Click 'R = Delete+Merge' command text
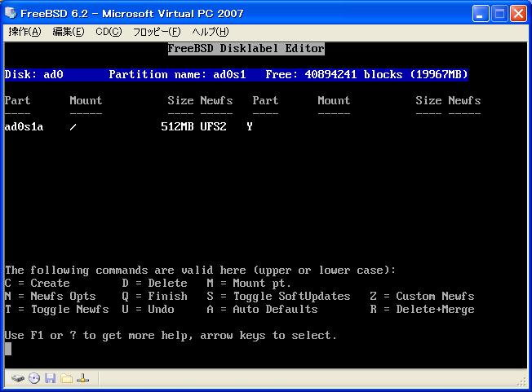This screenshot has width=532, height=392. [x=422, y=310]
